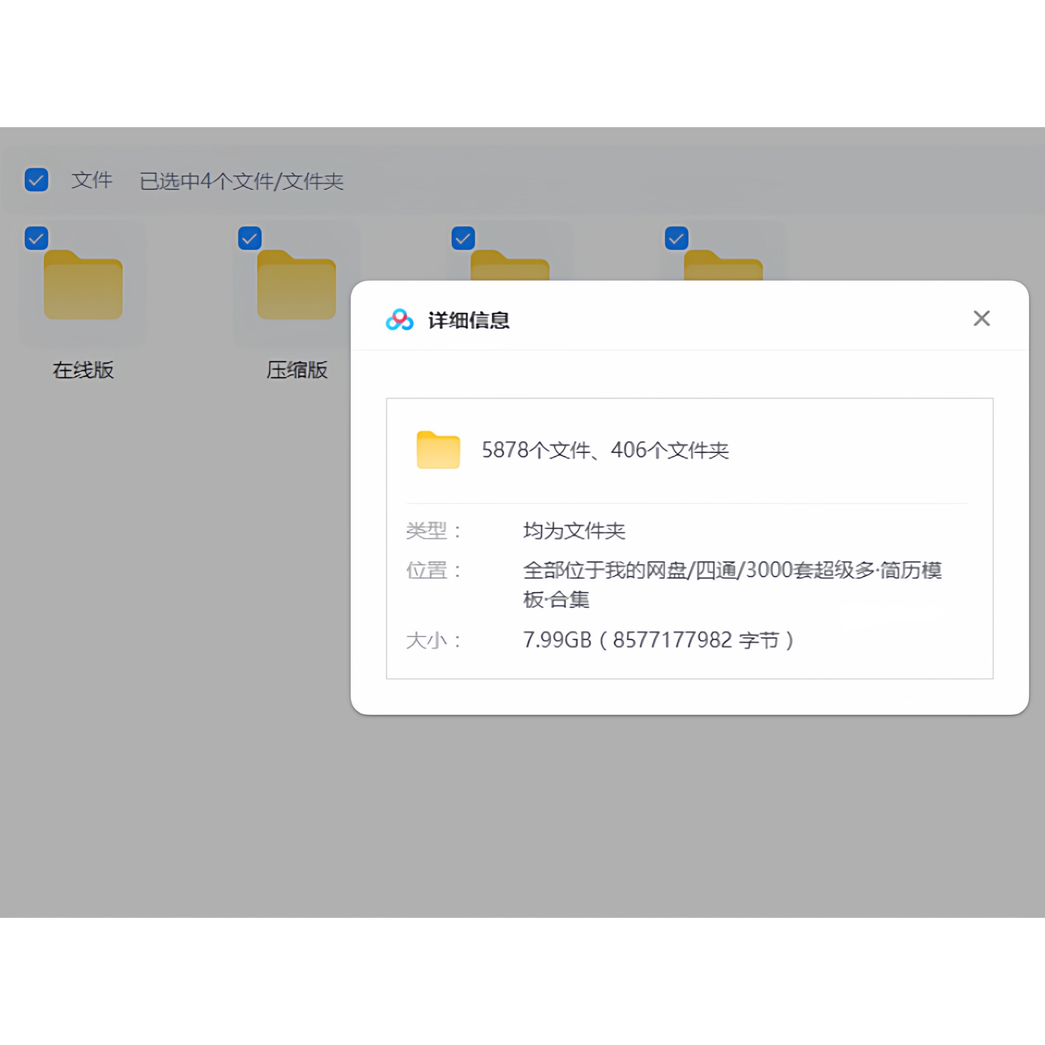Click the 详细信息 dialog title
This screenshot has width=1045, height=1045.
click(x=468, y=320)
